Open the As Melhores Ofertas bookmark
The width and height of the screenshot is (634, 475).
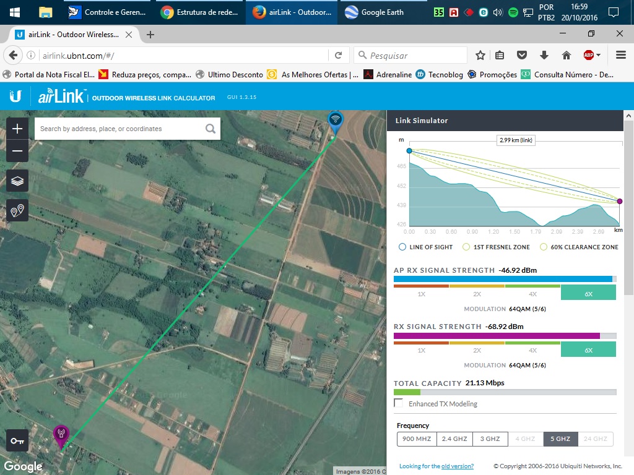[313, 75]
